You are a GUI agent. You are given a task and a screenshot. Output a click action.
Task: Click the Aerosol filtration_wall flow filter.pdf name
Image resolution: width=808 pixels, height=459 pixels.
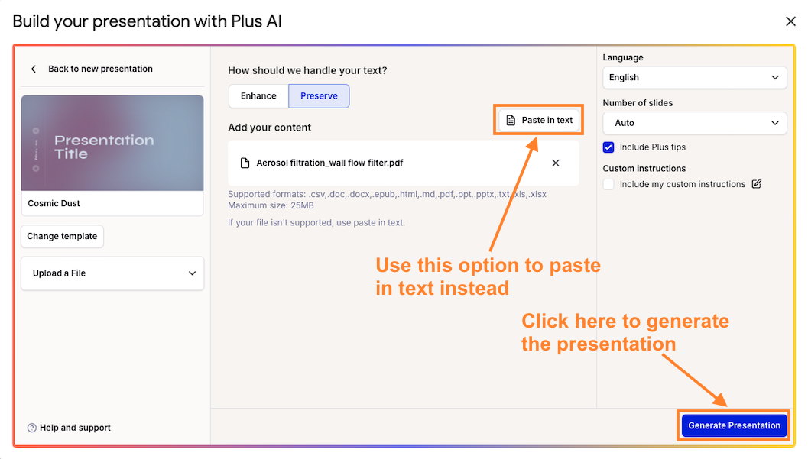pyautogui.click(x=329, y=163)
